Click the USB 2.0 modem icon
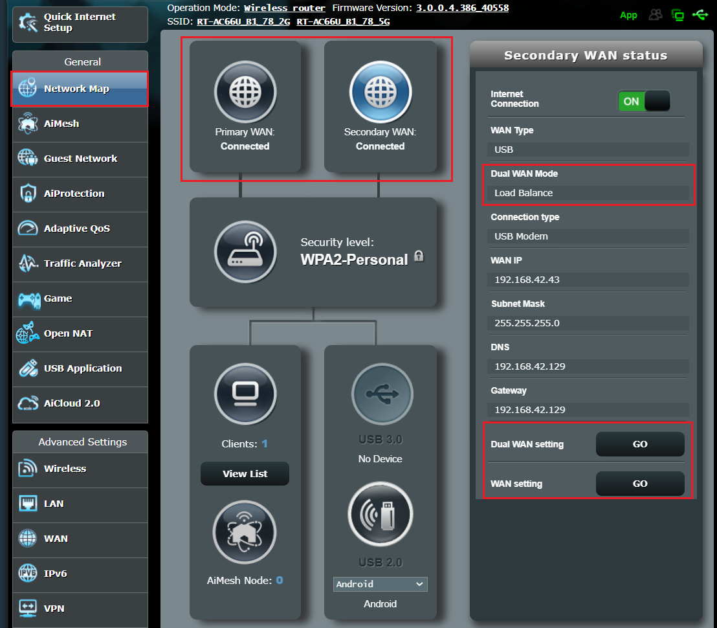The image size is (717, 628). 381,513
